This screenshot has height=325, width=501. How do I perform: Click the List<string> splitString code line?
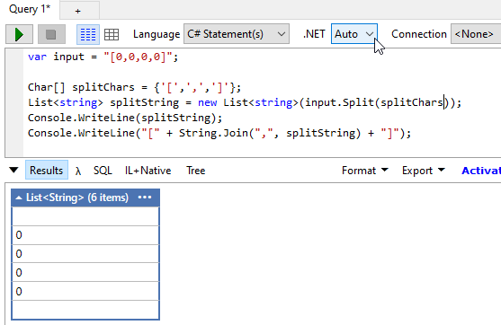245,102
